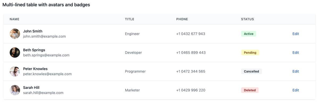
Task: Click Sarah Hill's avatar photo
Action: [x=15, y=90]
